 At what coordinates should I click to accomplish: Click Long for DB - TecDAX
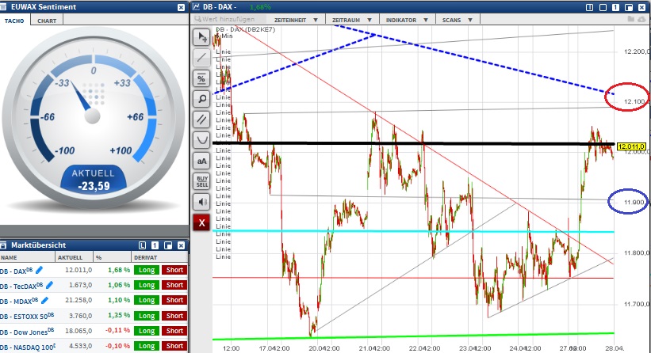(x=147, y=285)
